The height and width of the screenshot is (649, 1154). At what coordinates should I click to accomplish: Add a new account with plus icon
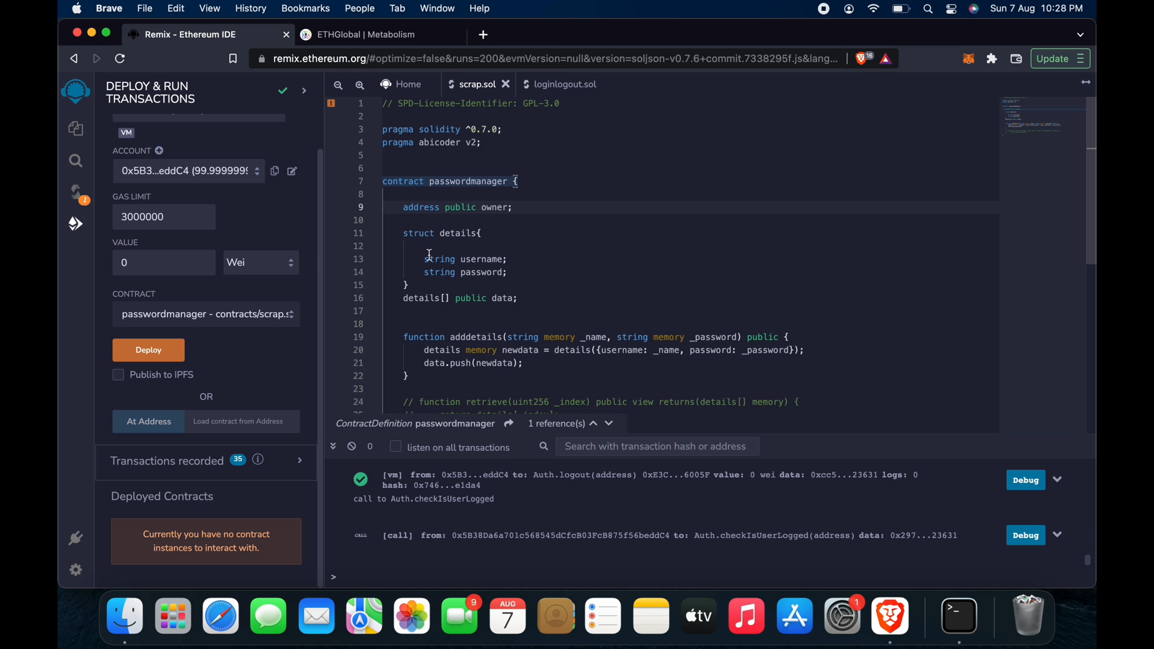tap(159, 150)
